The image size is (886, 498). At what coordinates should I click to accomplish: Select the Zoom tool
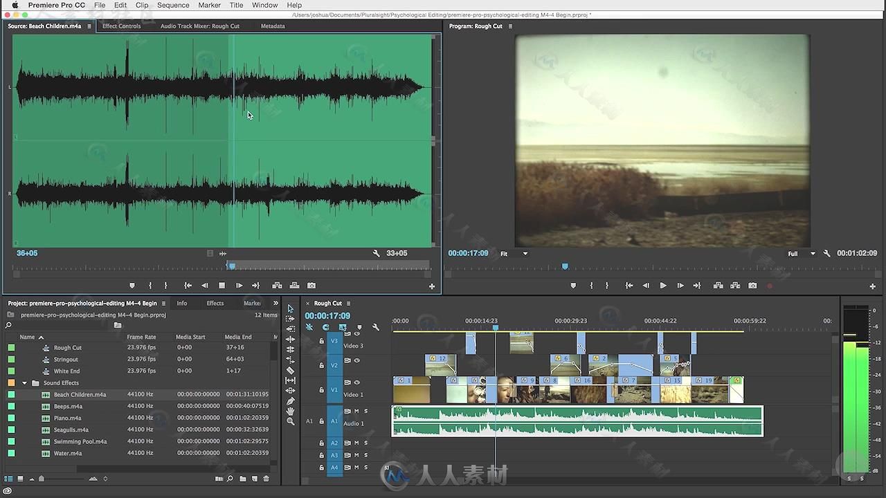pos(291,421)
